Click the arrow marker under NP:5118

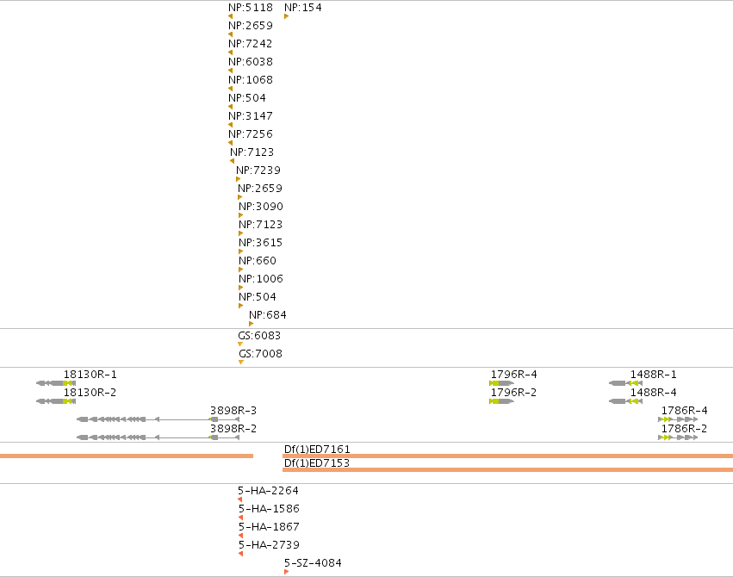(231, 16)
